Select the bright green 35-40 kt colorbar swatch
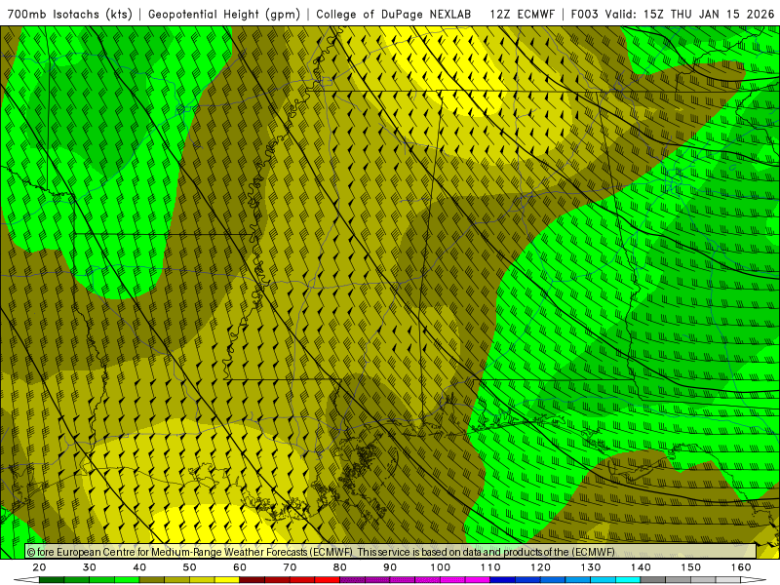Screen dimensions: 780x585 click(127, 580)
